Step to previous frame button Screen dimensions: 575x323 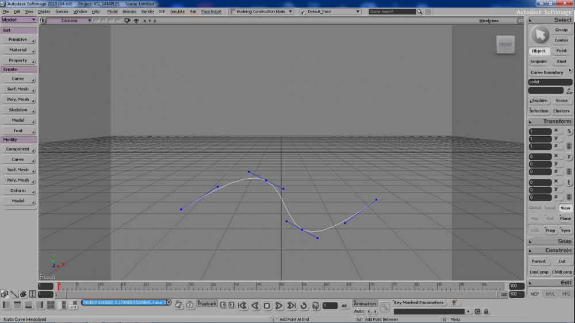(223, 305)
